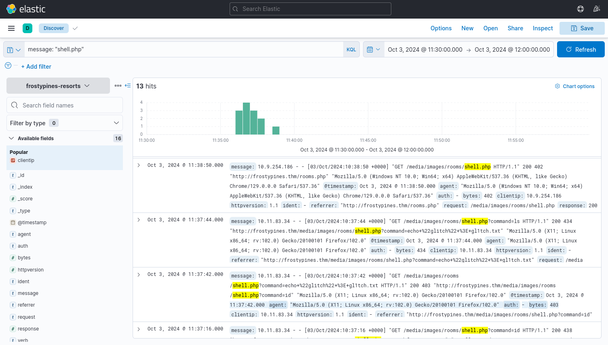Expand the 11:37:42.000 log row

click(139, 274)
